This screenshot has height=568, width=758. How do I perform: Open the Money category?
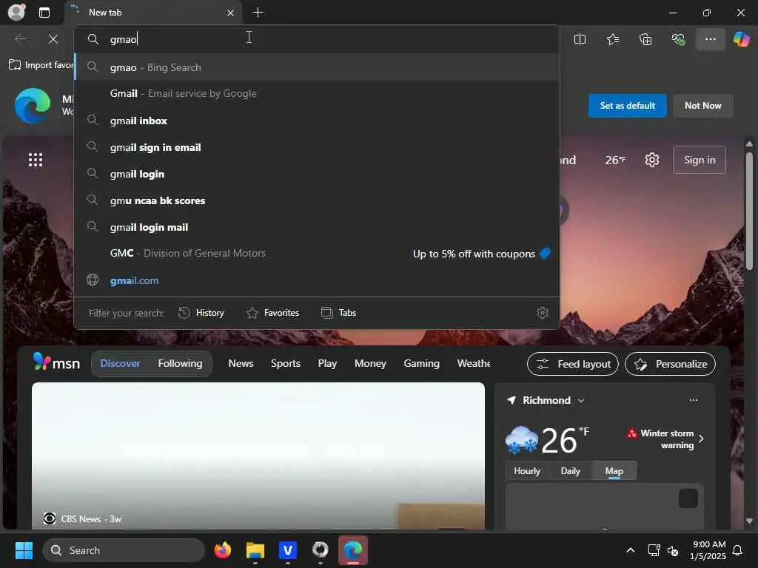tap(370, 363)
